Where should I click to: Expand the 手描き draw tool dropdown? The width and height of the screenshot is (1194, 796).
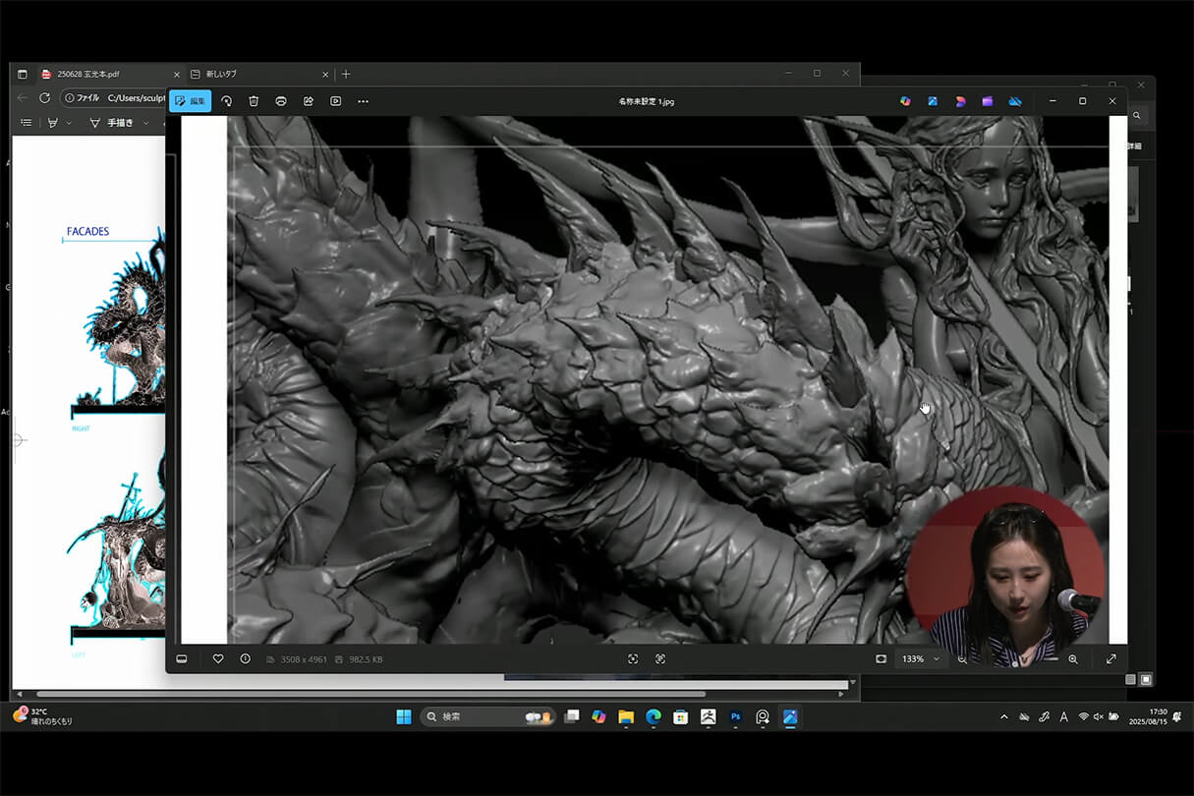coord(146,123)
